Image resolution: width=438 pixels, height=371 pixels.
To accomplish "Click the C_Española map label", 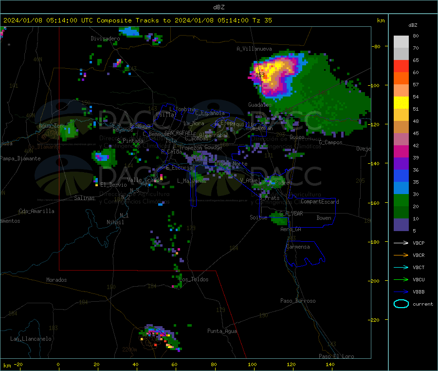I will tap(210, 113).
